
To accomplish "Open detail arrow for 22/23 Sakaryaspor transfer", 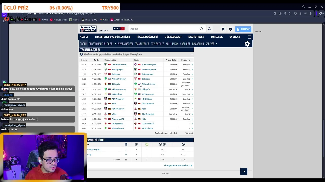I will point(192,74).
